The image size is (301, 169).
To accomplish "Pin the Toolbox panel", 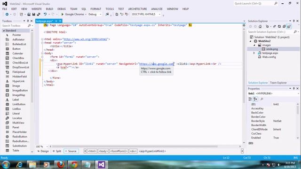I will tap(28, 21).
